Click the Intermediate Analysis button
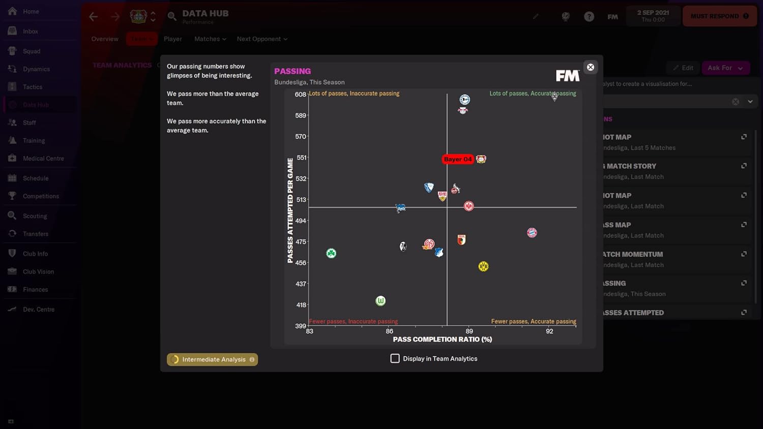This screenshot has width=763, height=429. [213, 359]
